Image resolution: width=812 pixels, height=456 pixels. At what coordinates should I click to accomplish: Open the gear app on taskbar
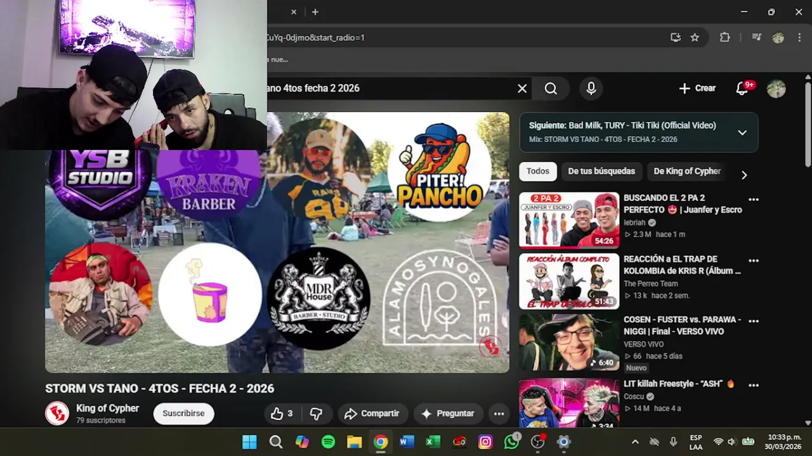point(564,442)
